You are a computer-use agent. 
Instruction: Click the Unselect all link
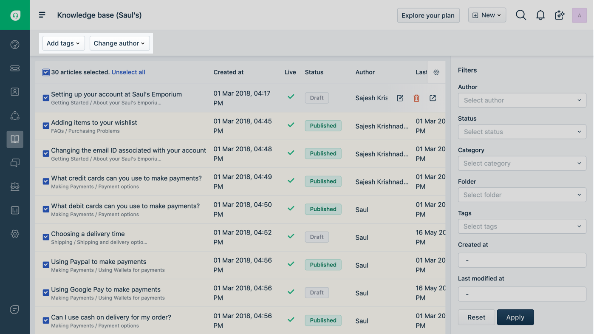click(128, 72)
